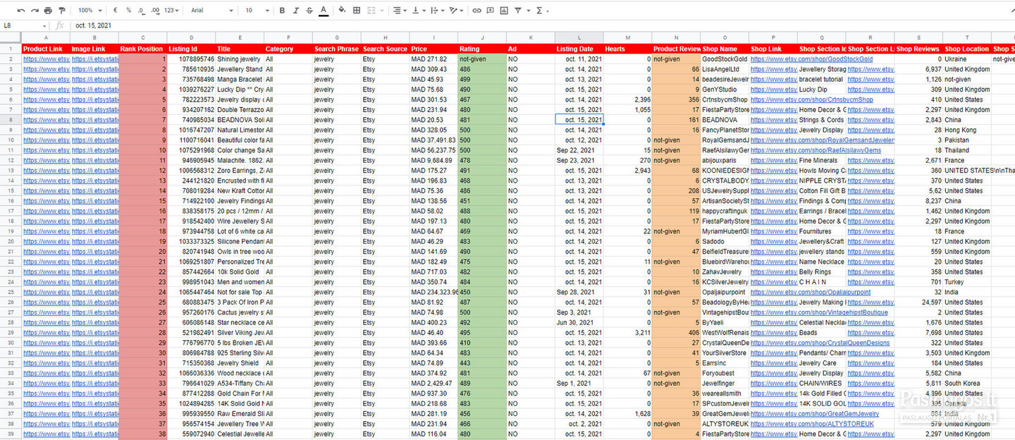Open the GoodStockGold shop link
This screenshot has width=1015, height=440.
[x=811, y=59]
